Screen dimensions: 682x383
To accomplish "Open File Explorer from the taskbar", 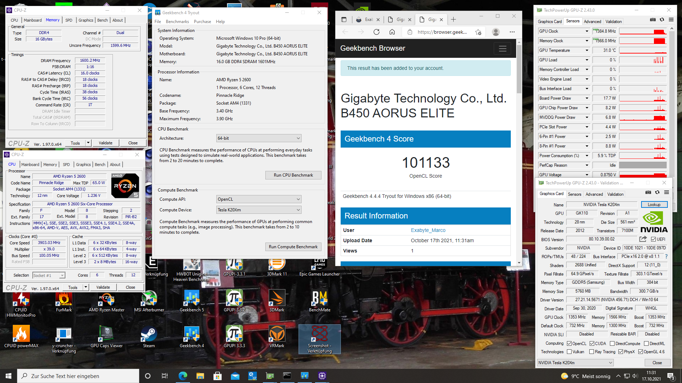I will pos(200,376).
